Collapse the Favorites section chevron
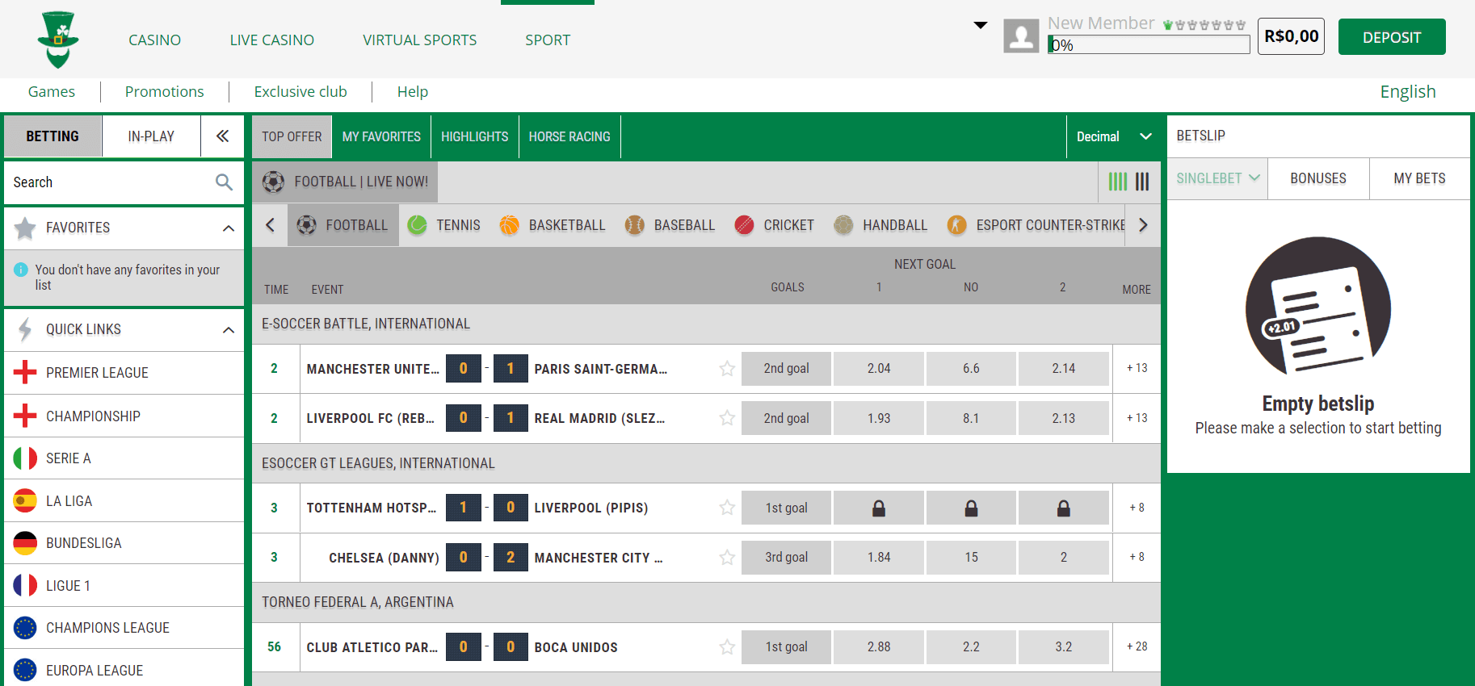The image size is (1475, 686). tap(229, 228)
